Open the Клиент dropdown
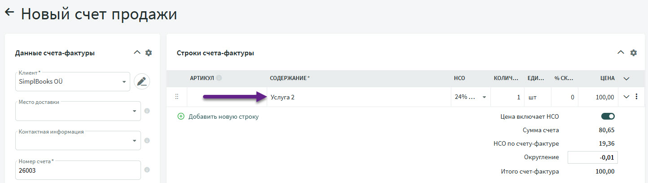Image resolution: width=648 pixels, height=183 pixels. point(124,82)
